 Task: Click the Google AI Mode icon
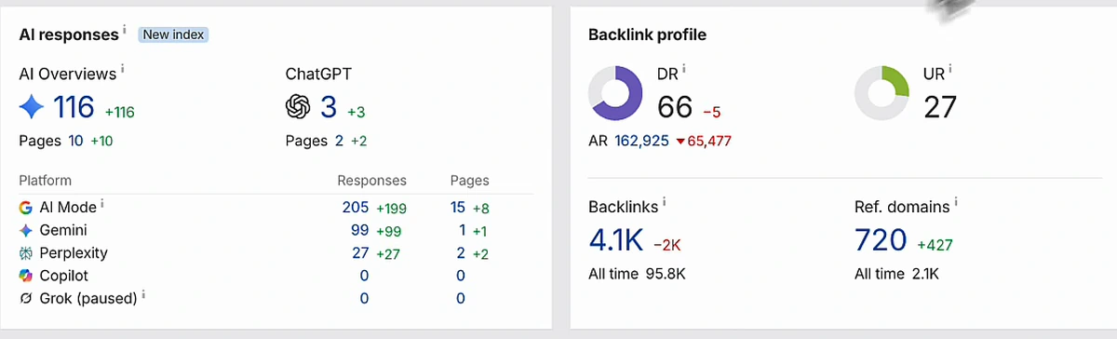[26, 208]
